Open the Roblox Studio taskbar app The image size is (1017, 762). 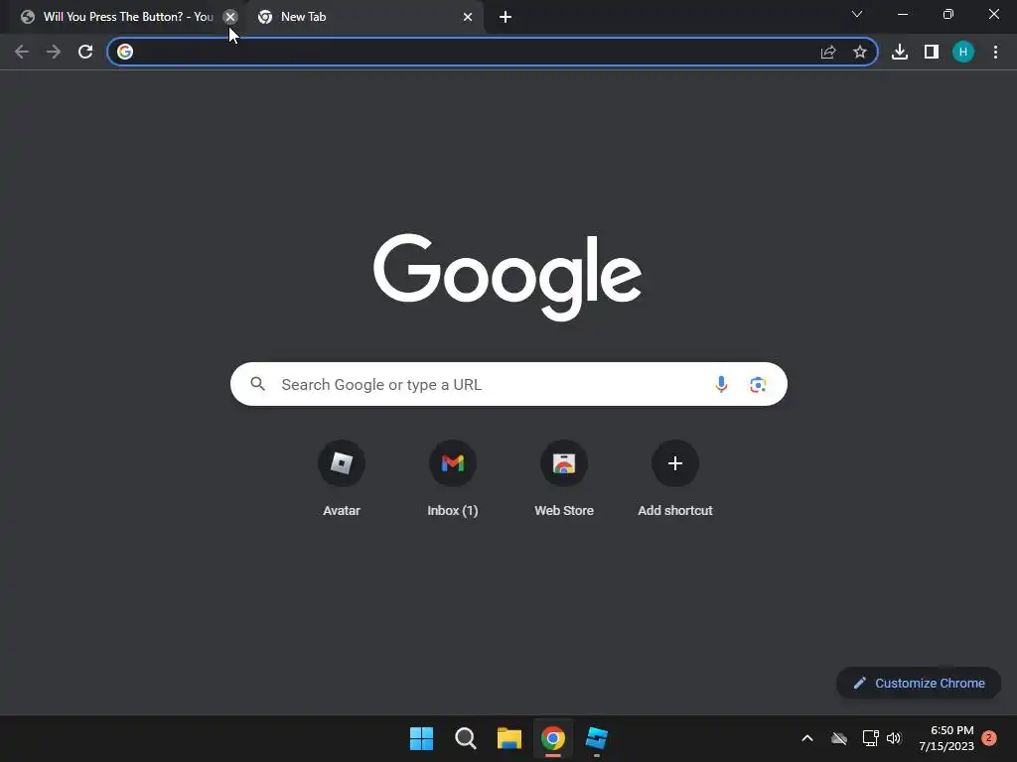(x=597, y=738)
